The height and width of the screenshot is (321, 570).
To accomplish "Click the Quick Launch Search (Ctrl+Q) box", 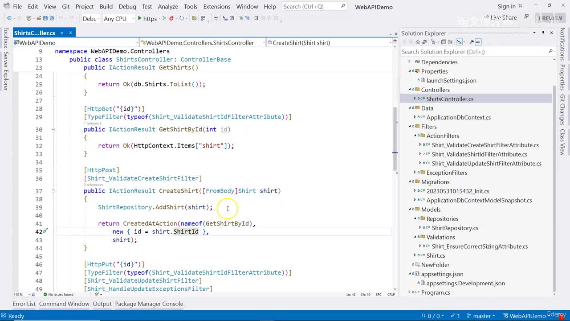I will coord(314,6).
